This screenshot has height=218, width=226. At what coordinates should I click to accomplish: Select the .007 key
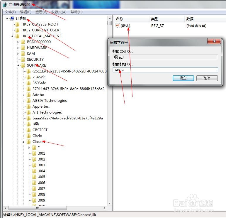point(42,189)
